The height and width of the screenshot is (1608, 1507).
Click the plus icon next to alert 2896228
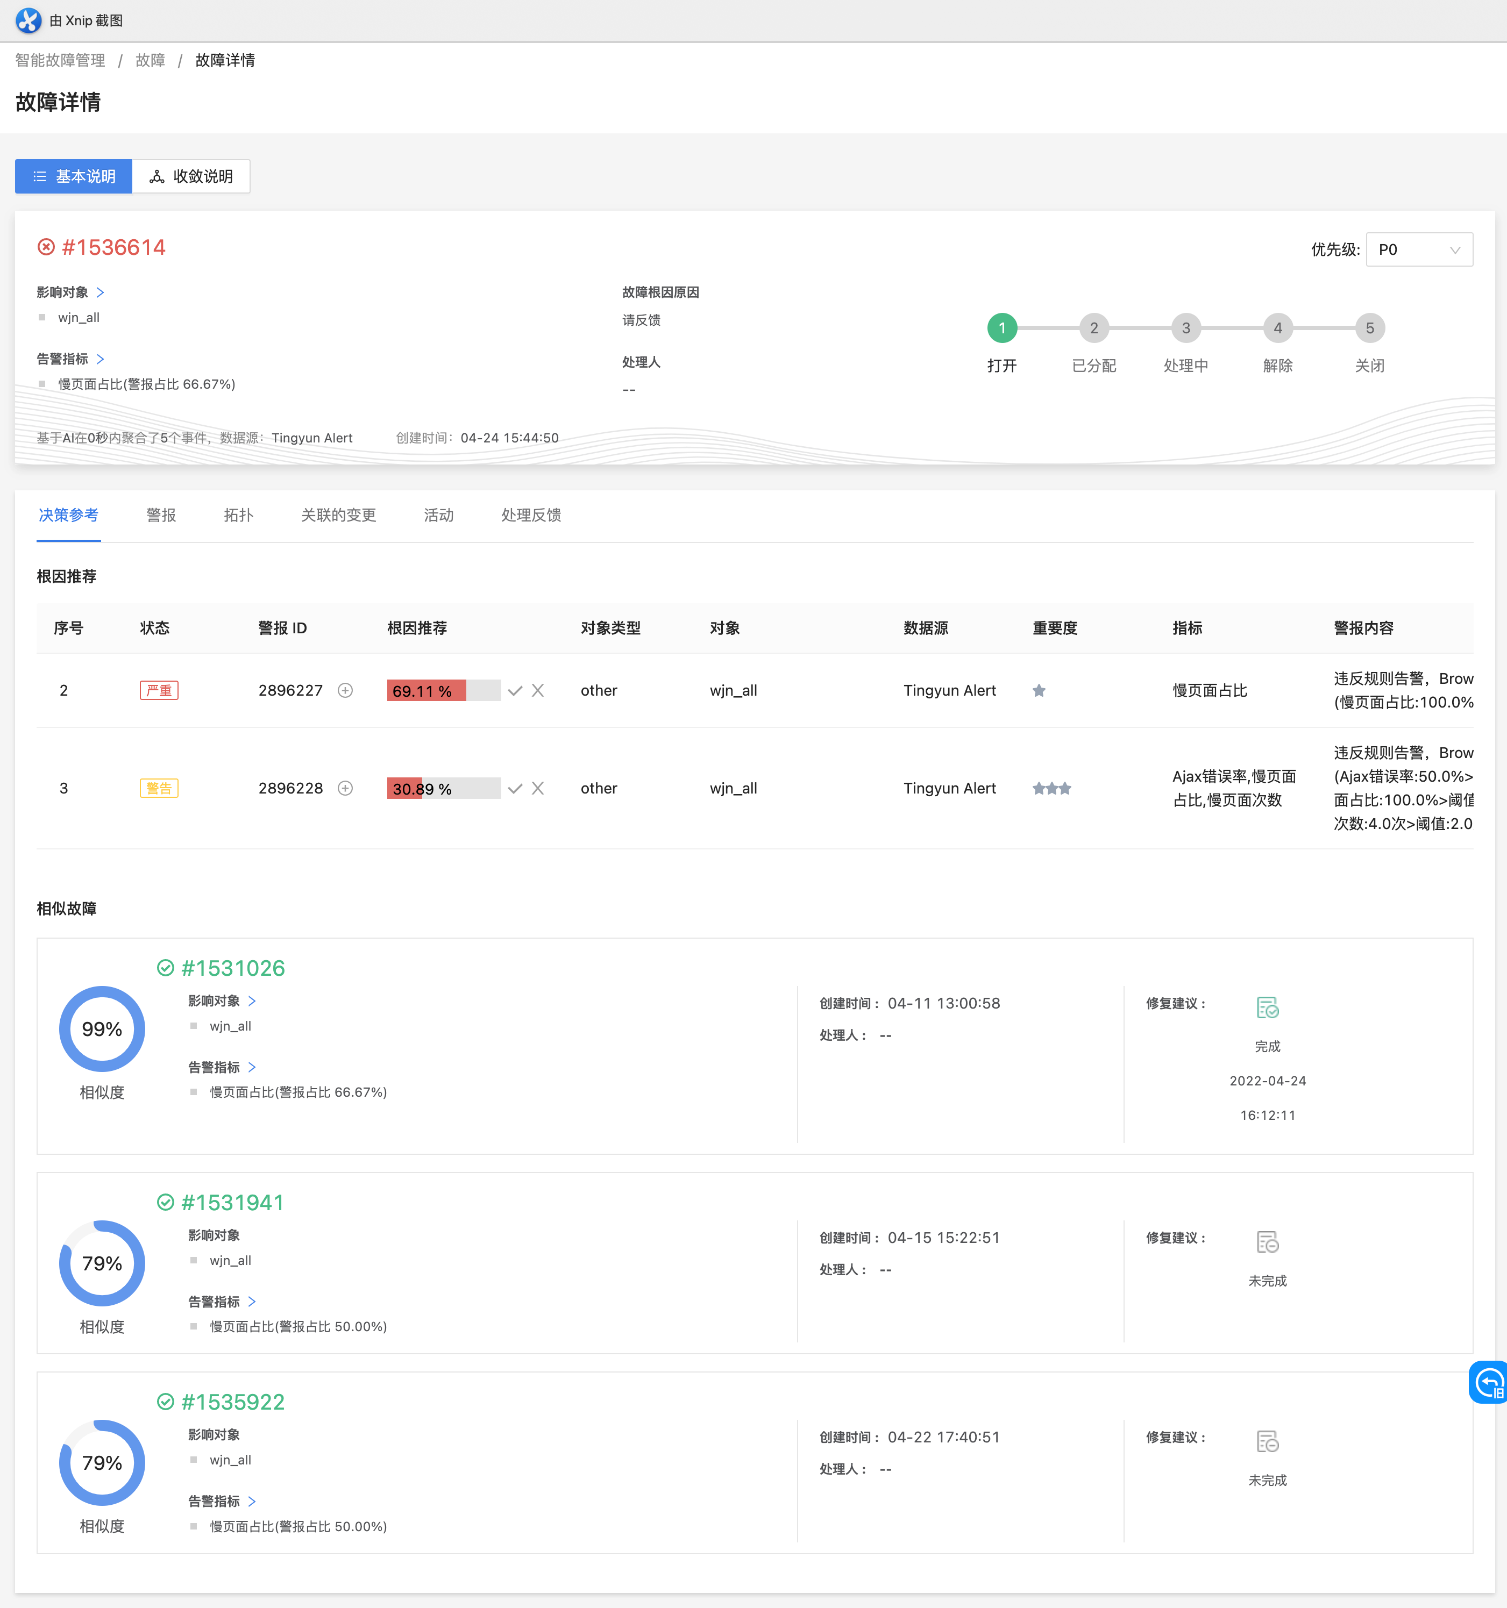click(x=345, y=788)
